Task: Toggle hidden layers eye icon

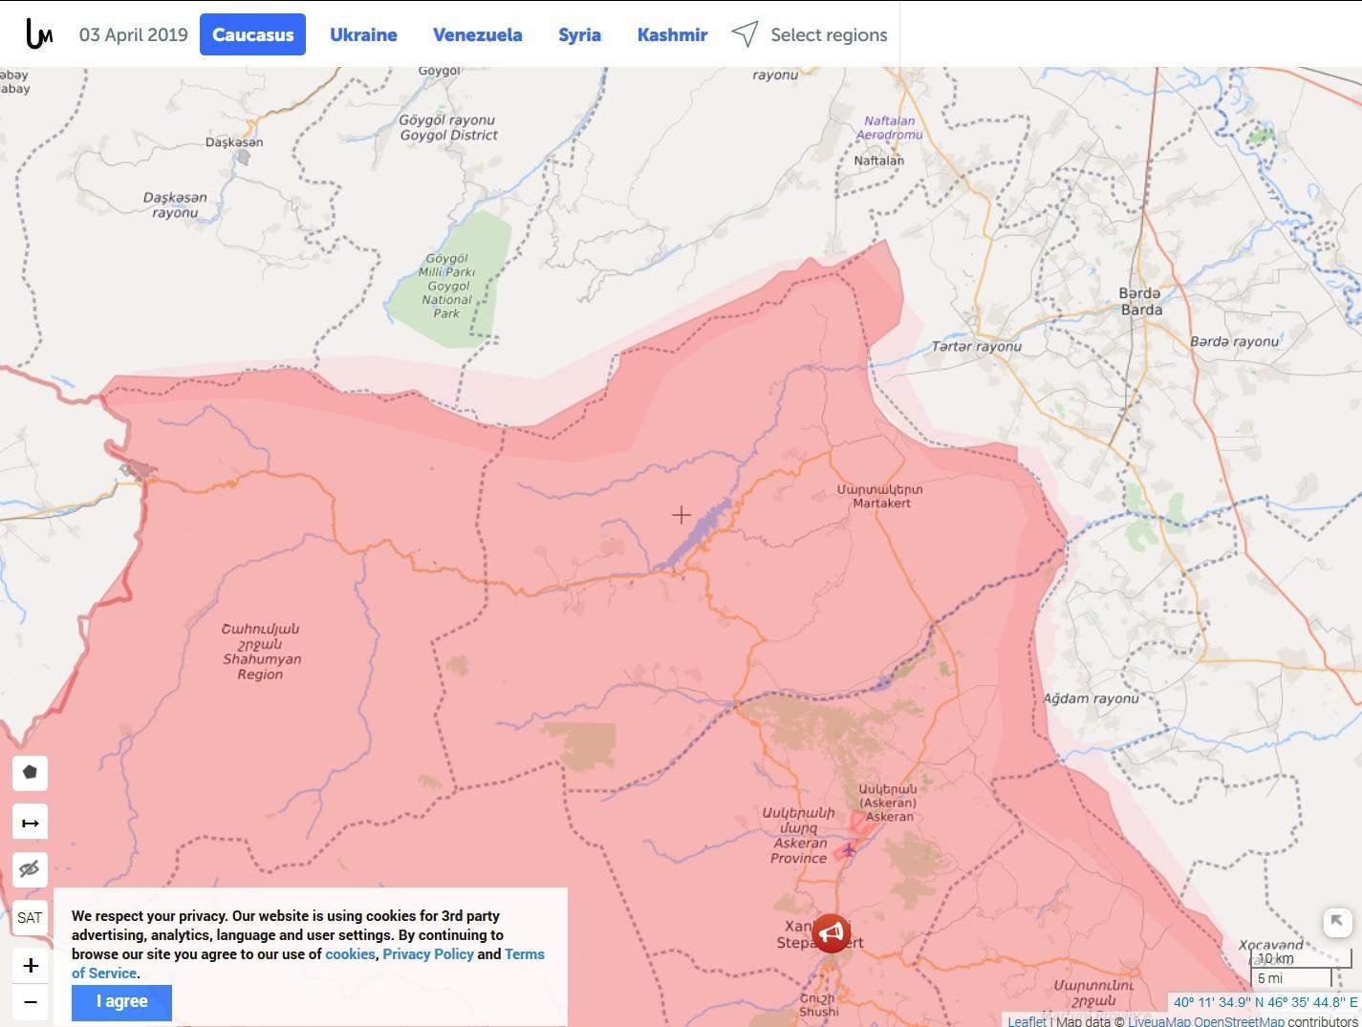Action: [x=30, y=869]
